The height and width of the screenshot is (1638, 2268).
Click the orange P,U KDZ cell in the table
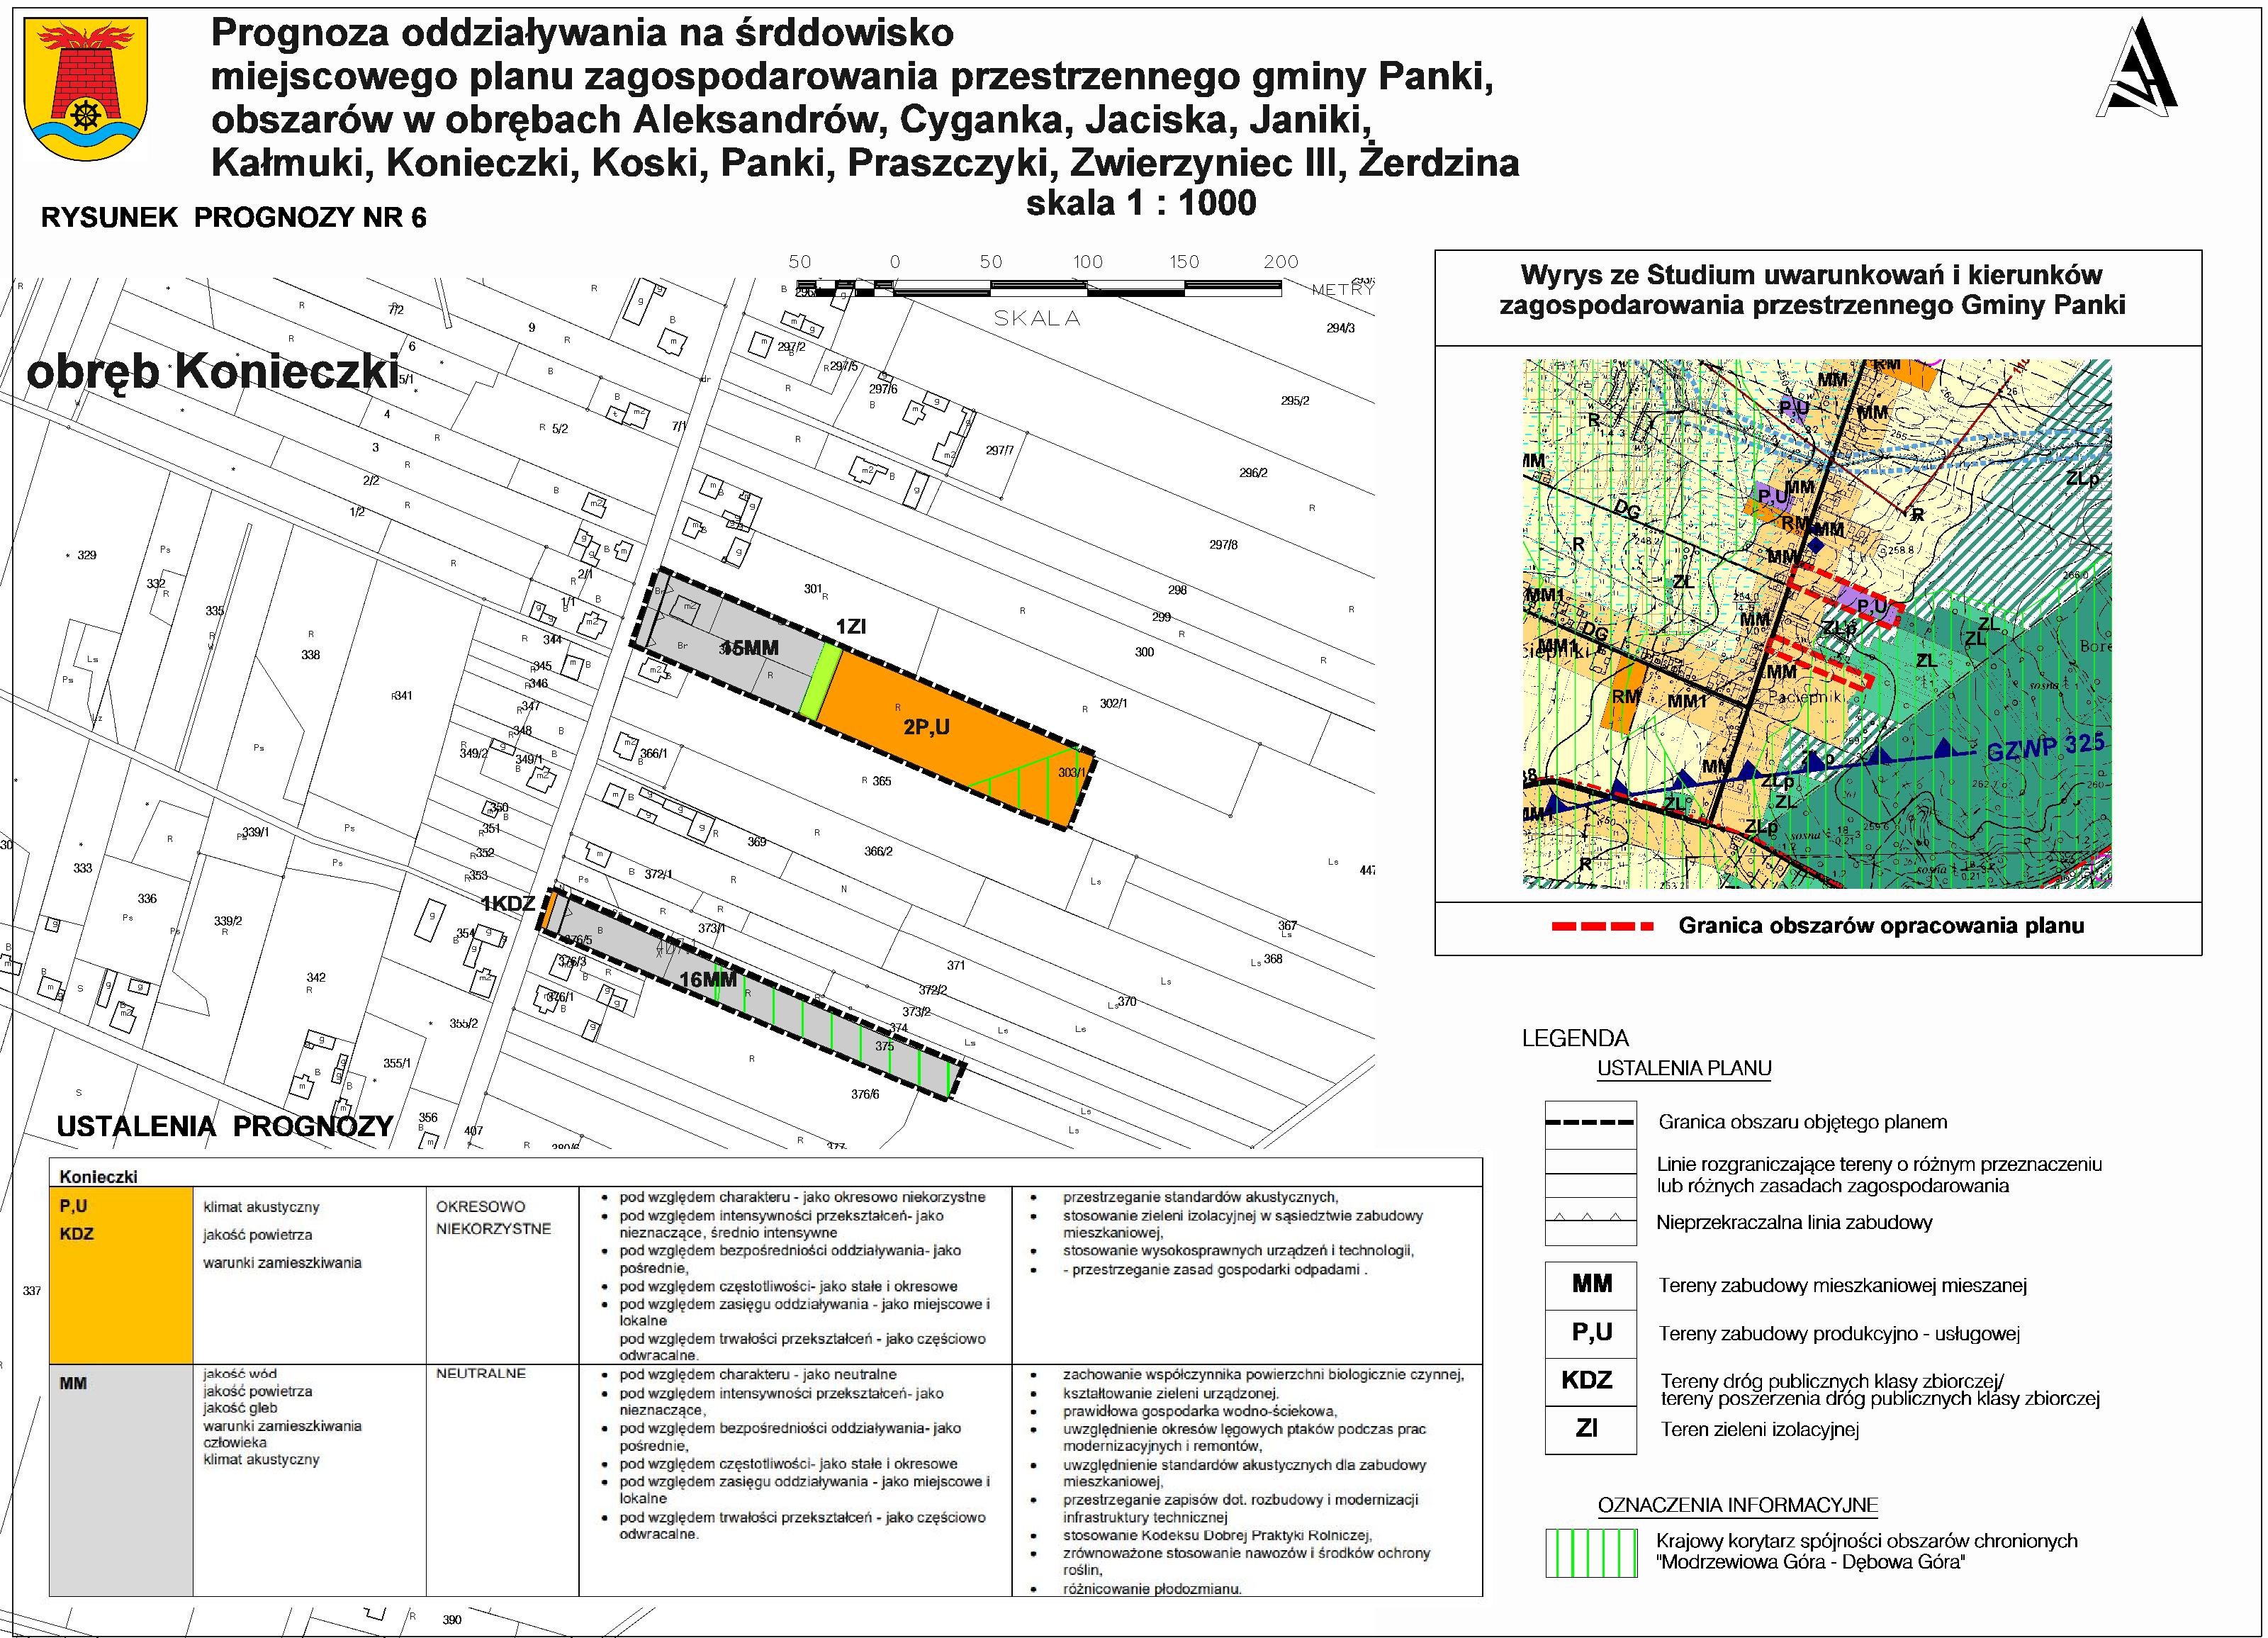(x=121, y=1276)
